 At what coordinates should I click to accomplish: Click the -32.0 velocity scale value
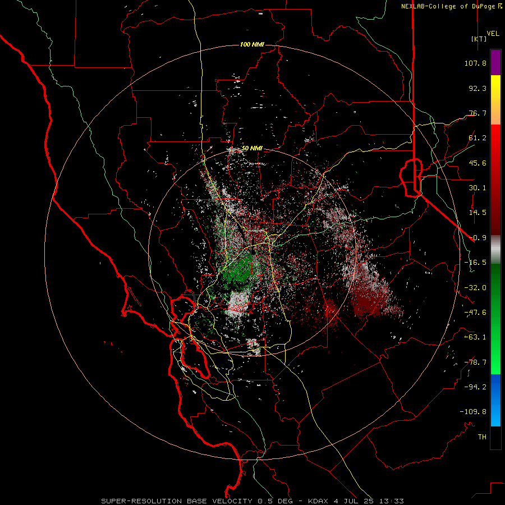[475, 288]
